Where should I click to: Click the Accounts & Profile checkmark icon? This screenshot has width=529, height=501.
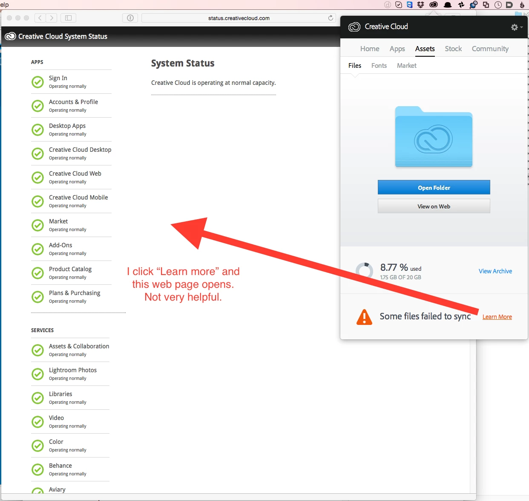point(38,106)
